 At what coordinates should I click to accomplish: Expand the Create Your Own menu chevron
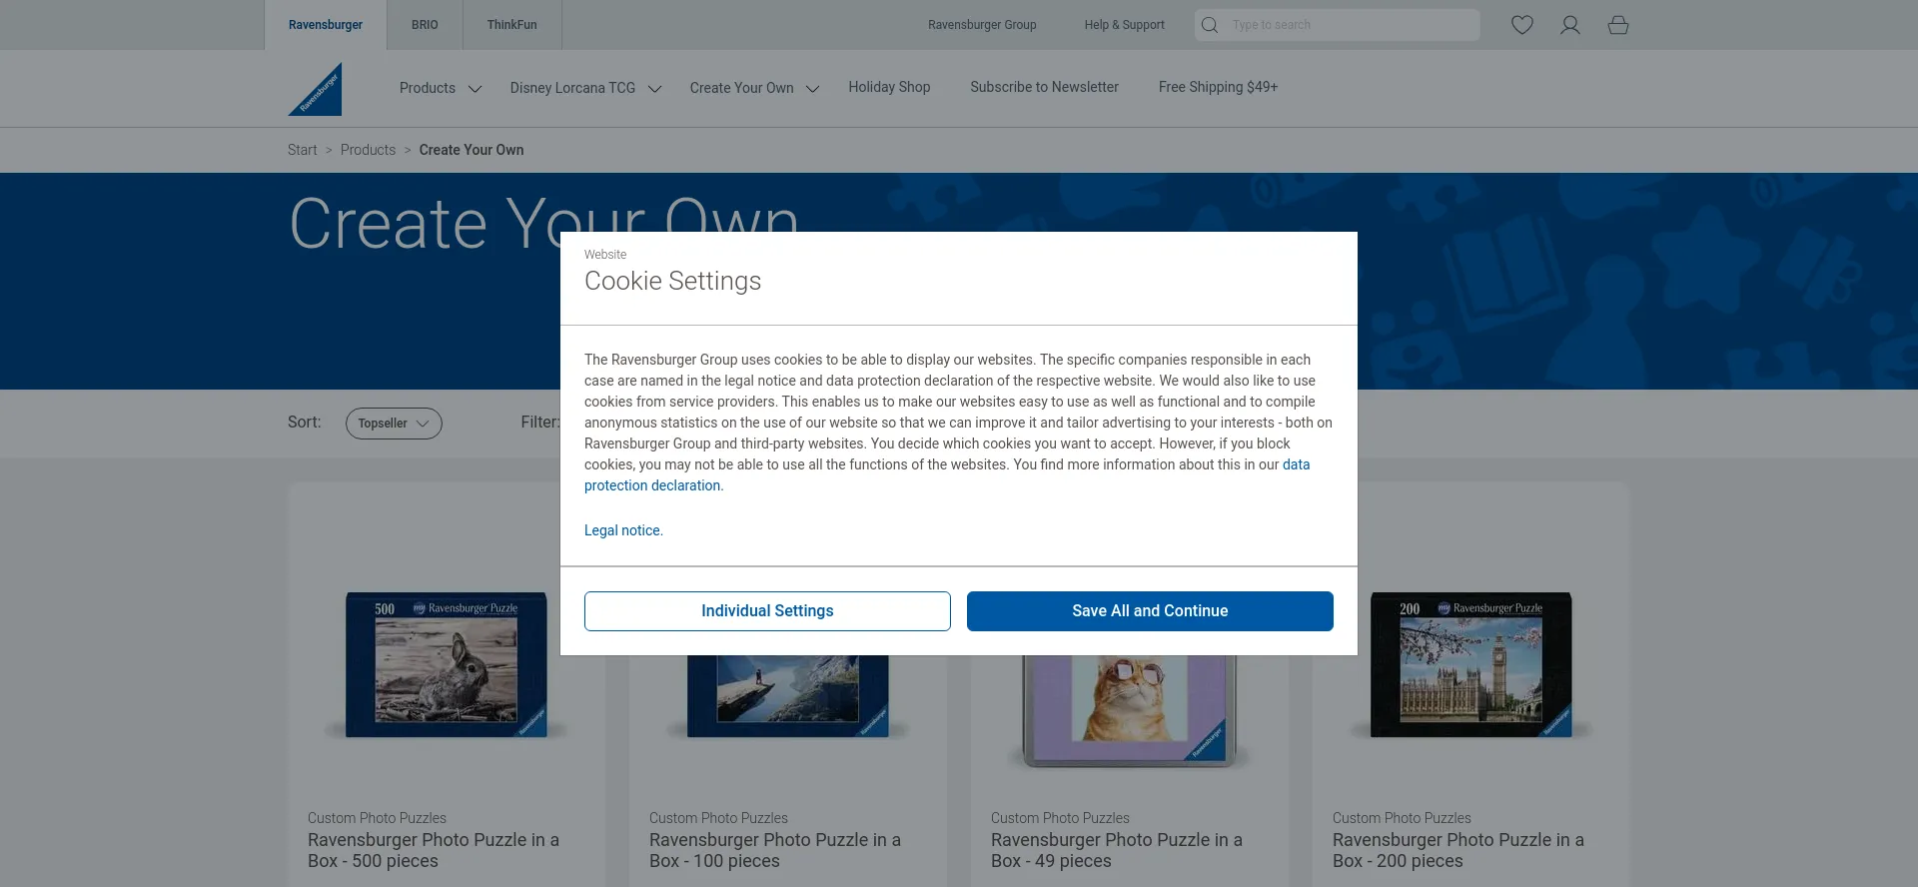[x=813, y=89]
